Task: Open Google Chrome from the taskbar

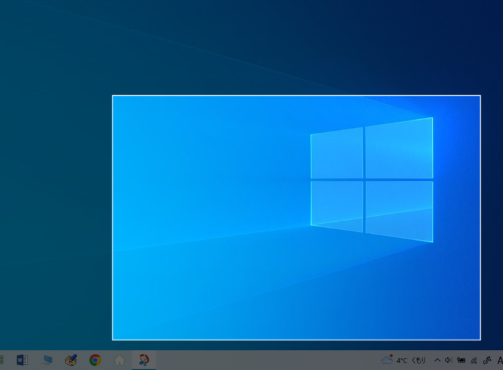Action: 95,360
